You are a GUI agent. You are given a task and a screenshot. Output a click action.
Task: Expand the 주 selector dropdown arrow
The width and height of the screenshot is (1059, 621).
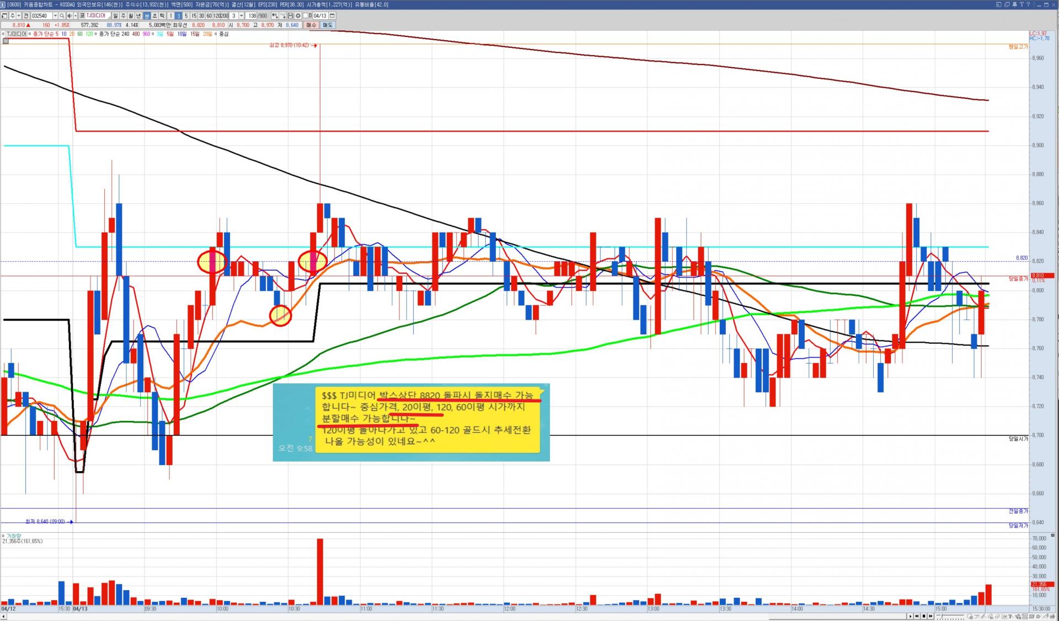point(19,16)
